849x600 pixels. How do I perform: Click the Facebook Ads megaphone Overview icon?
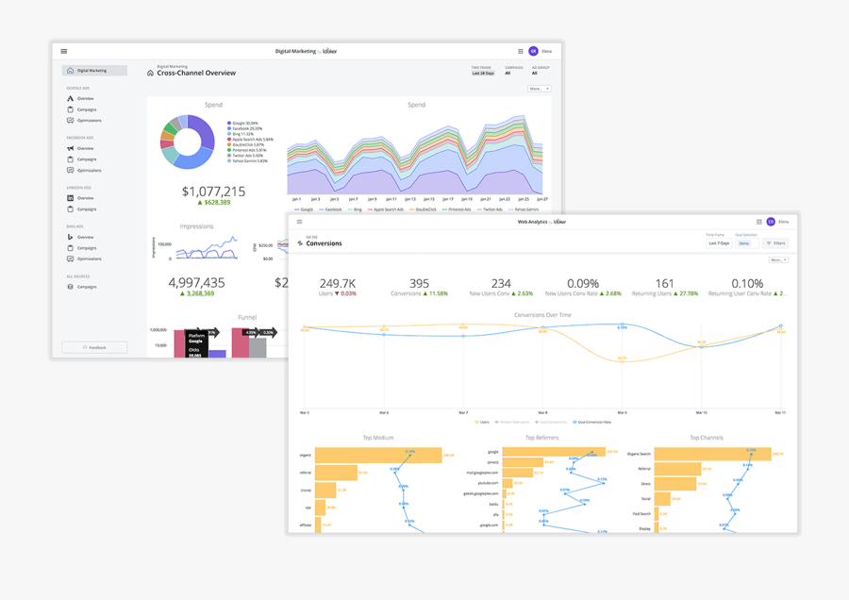pos(71,148)
